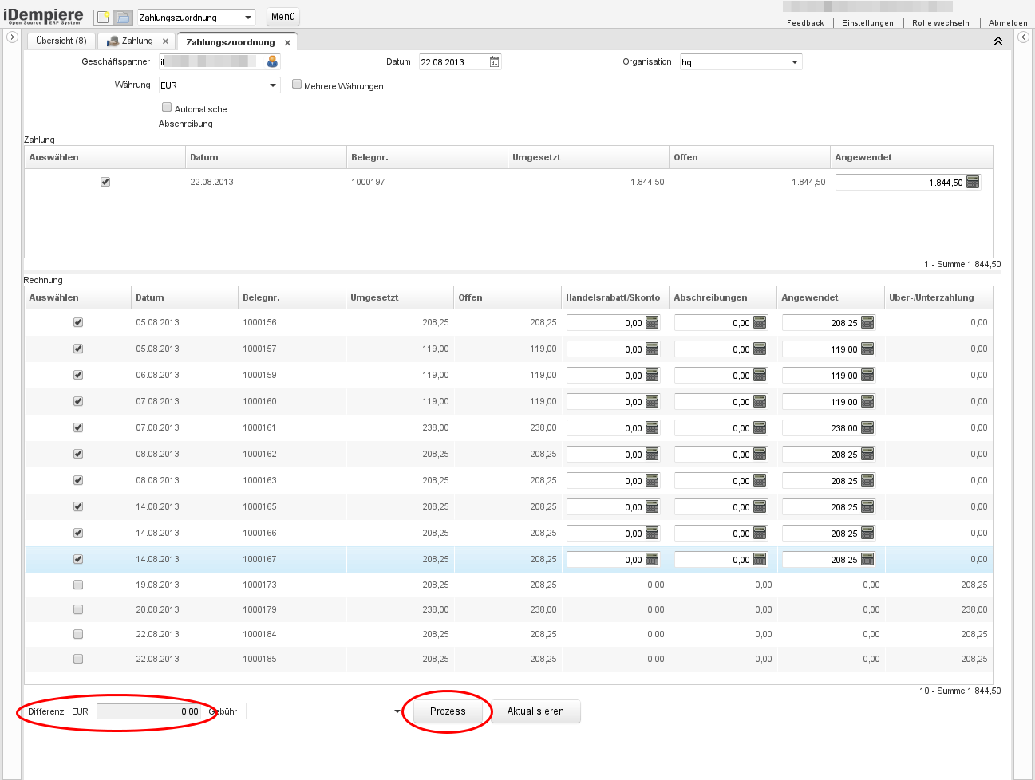The image size is (1035, 780).
Task: Open the Einstellungen link
Action: pos(868,22)
